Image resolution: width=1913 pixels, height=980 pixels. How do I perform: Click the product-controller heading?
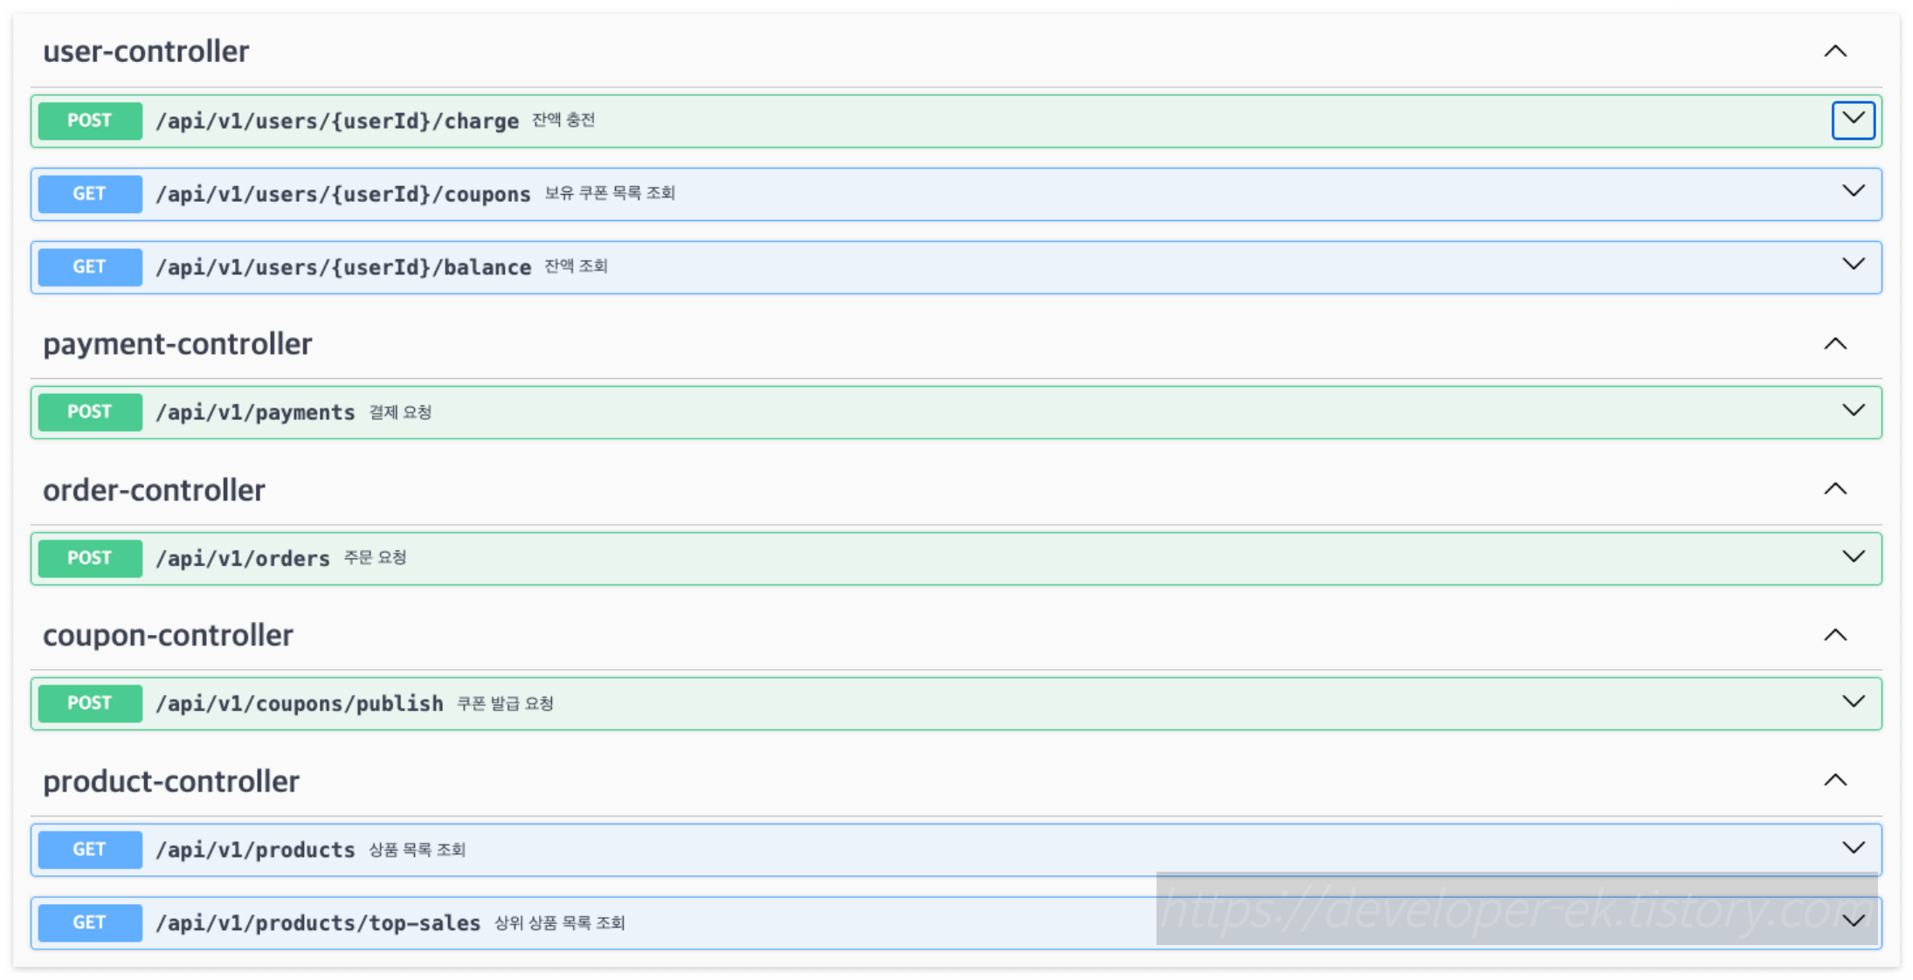[x=171, y=781]
